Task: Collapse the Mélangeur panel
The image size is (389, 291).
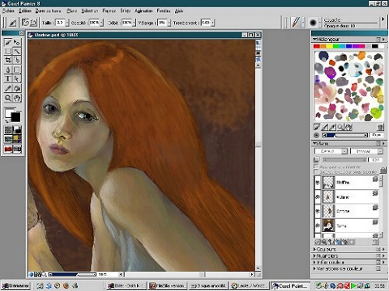Action: pyautogui.click(x=314, y=39)
